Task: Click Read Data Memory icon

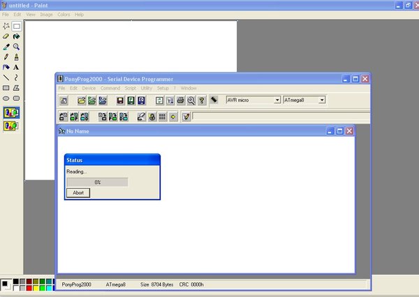Action: tap(84, 117)
